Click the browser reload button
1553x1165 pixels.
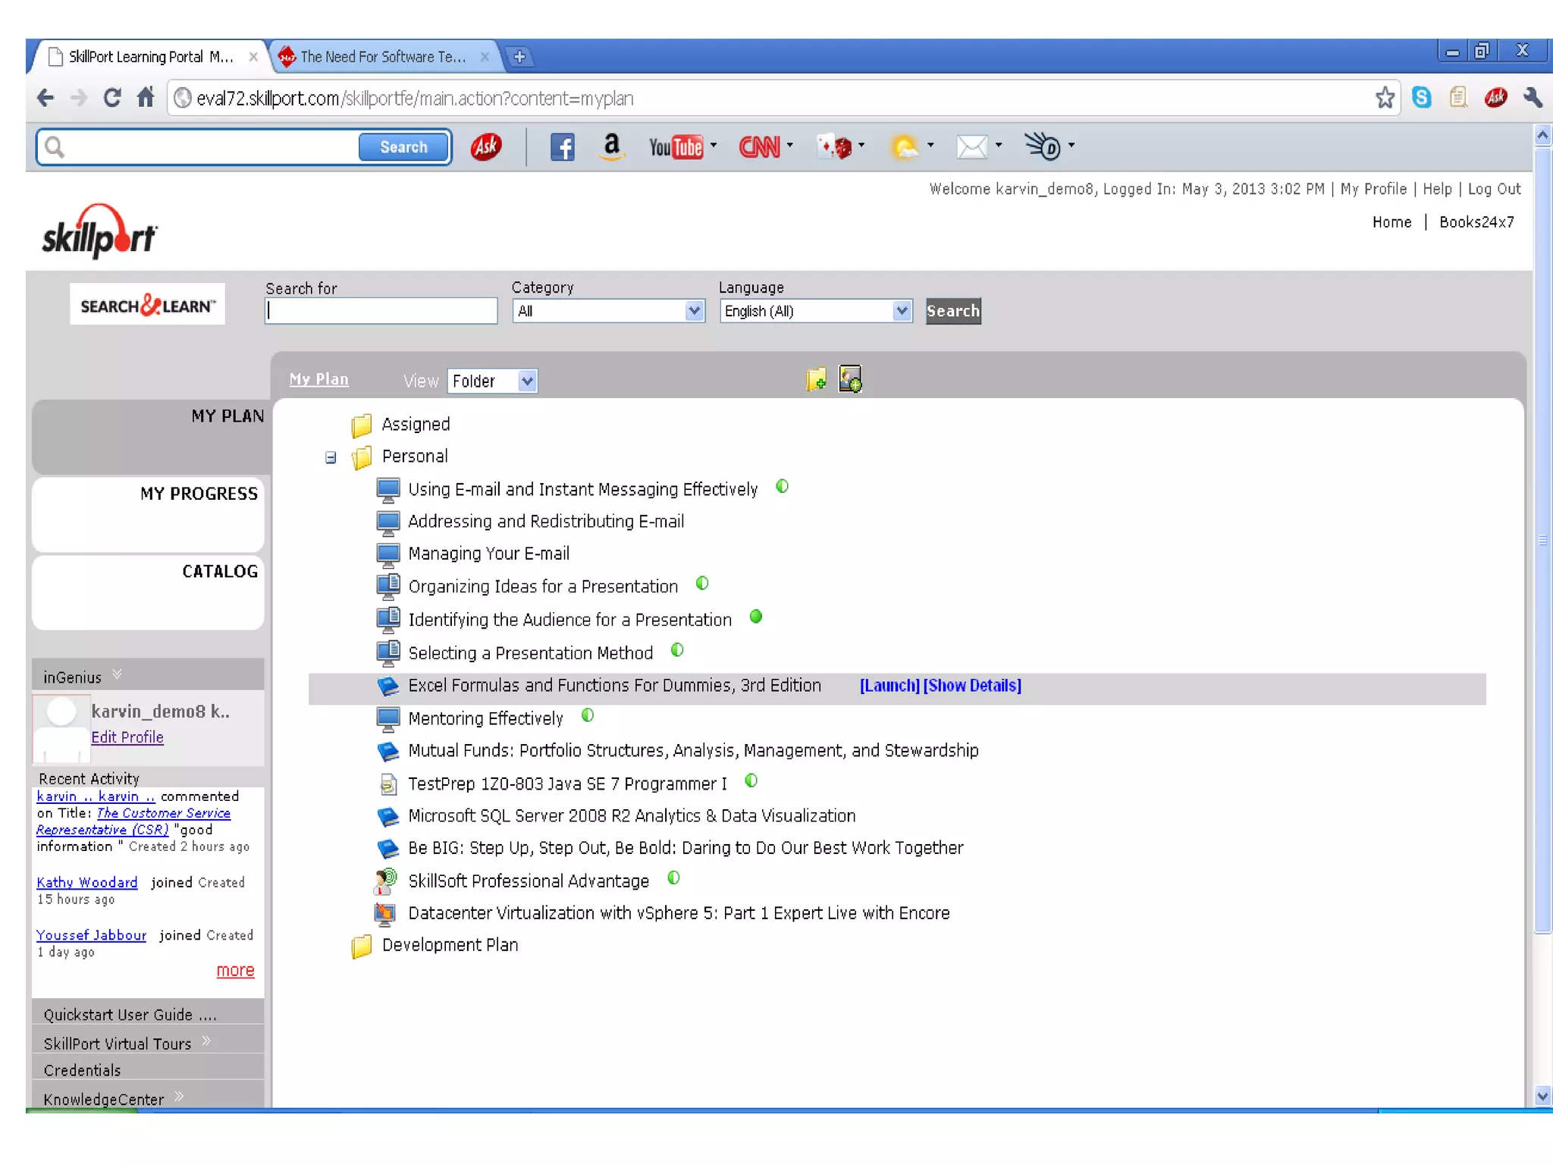pos(112,98)
